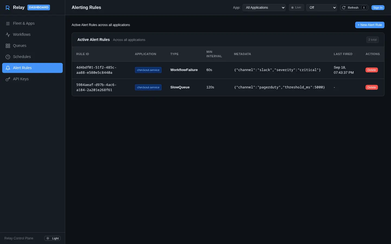Click the Active Alert Rules card heading

click(x=93, y=40)
